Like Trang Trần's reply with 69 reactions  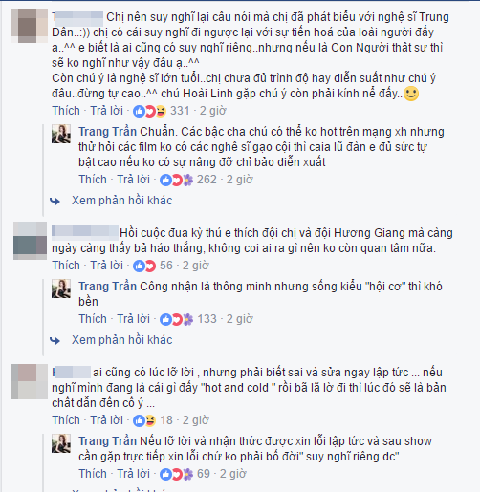coord(93,474)
